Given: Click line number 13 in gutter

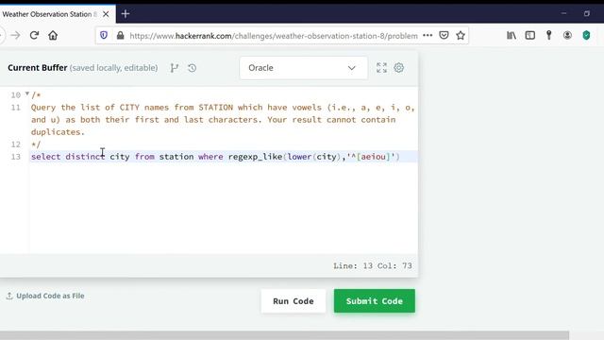Looking at the screenshot, I should point(16,157).
